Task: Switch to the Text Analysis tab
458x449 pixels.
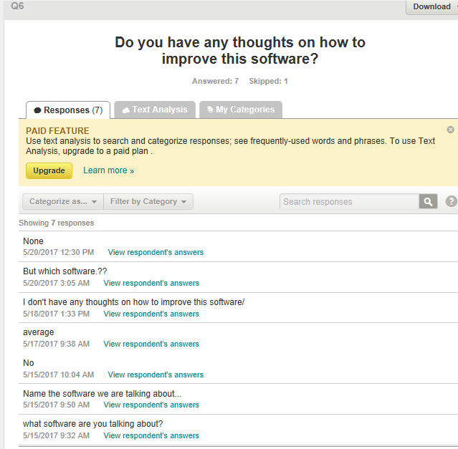Action: [155, 110]
